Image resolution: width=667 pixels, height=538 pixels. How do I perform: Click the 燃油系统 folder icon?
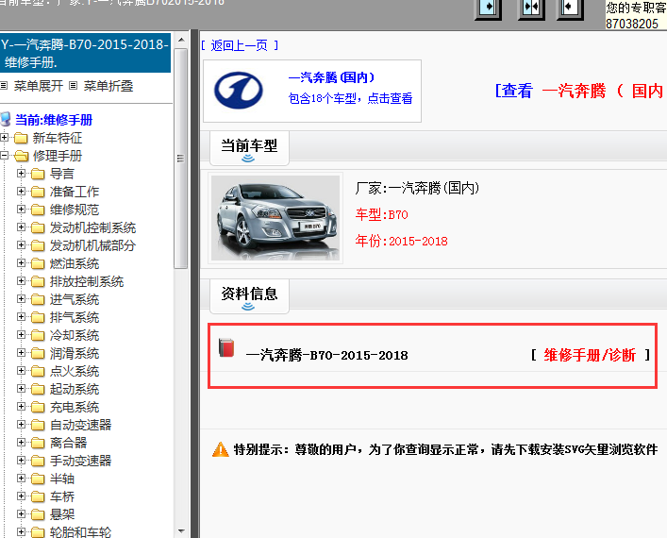[x=38, y=263]
